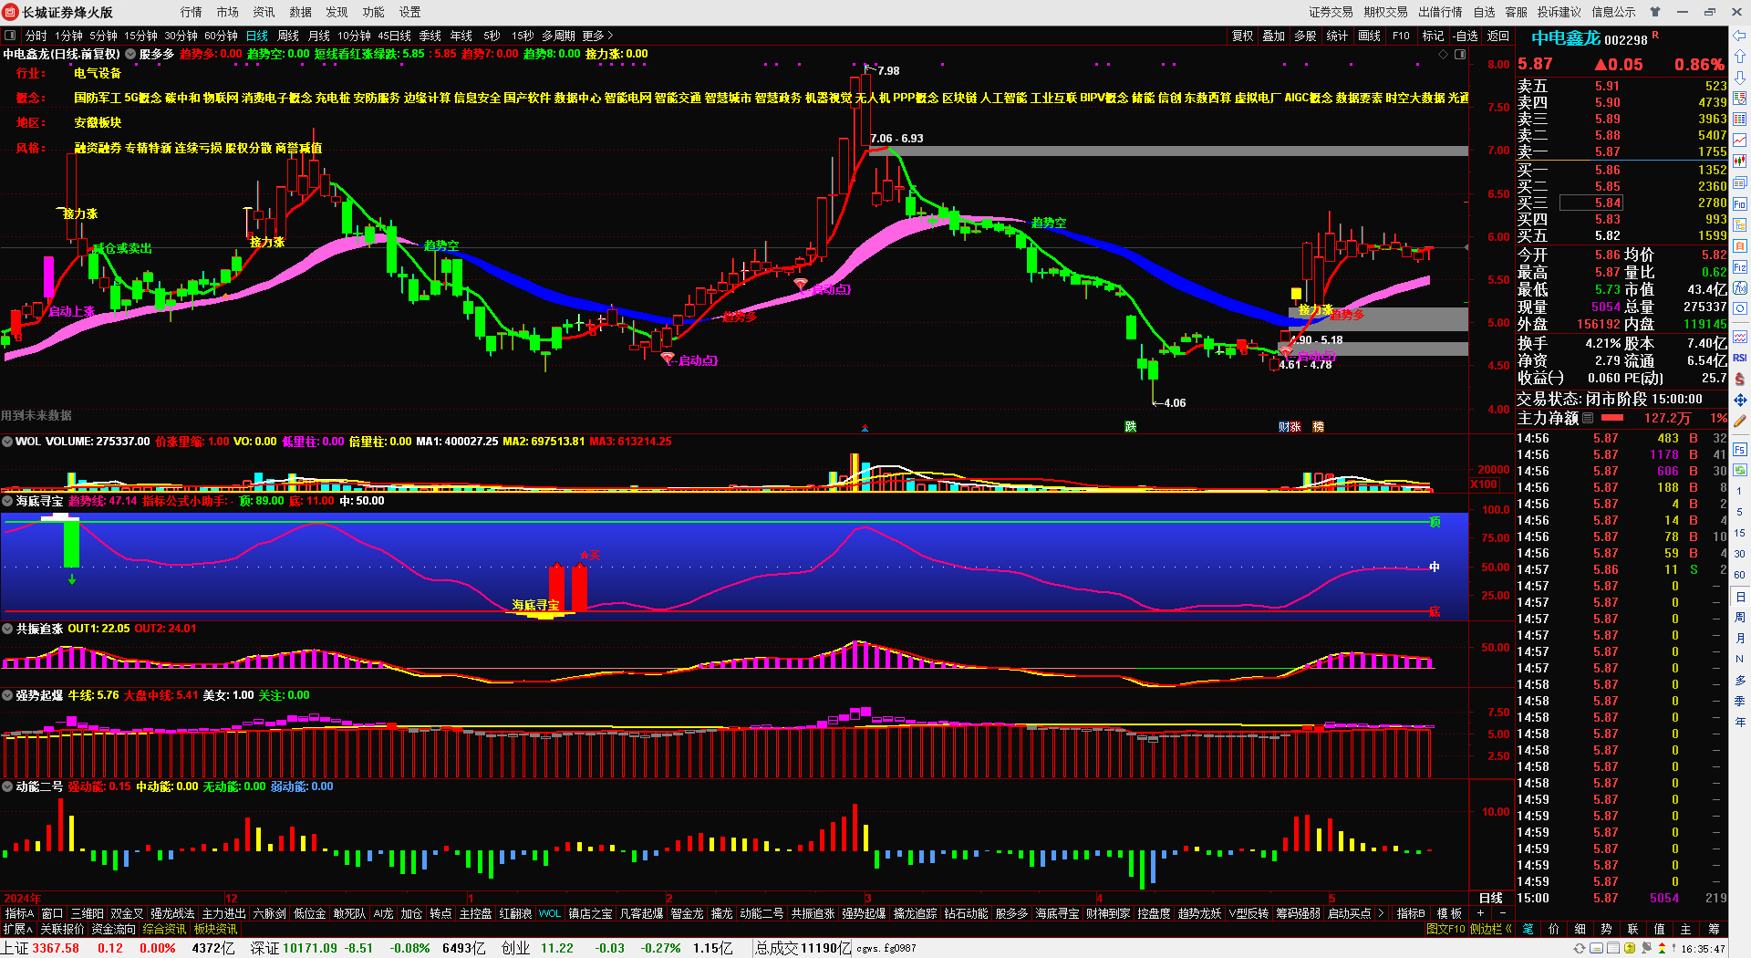Open the 资讯 menu

264,12
